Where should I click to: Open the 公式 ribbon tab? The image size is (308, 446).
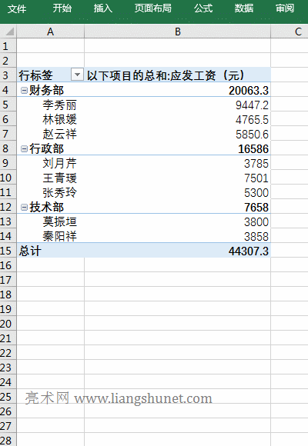(x=203, y=8)
